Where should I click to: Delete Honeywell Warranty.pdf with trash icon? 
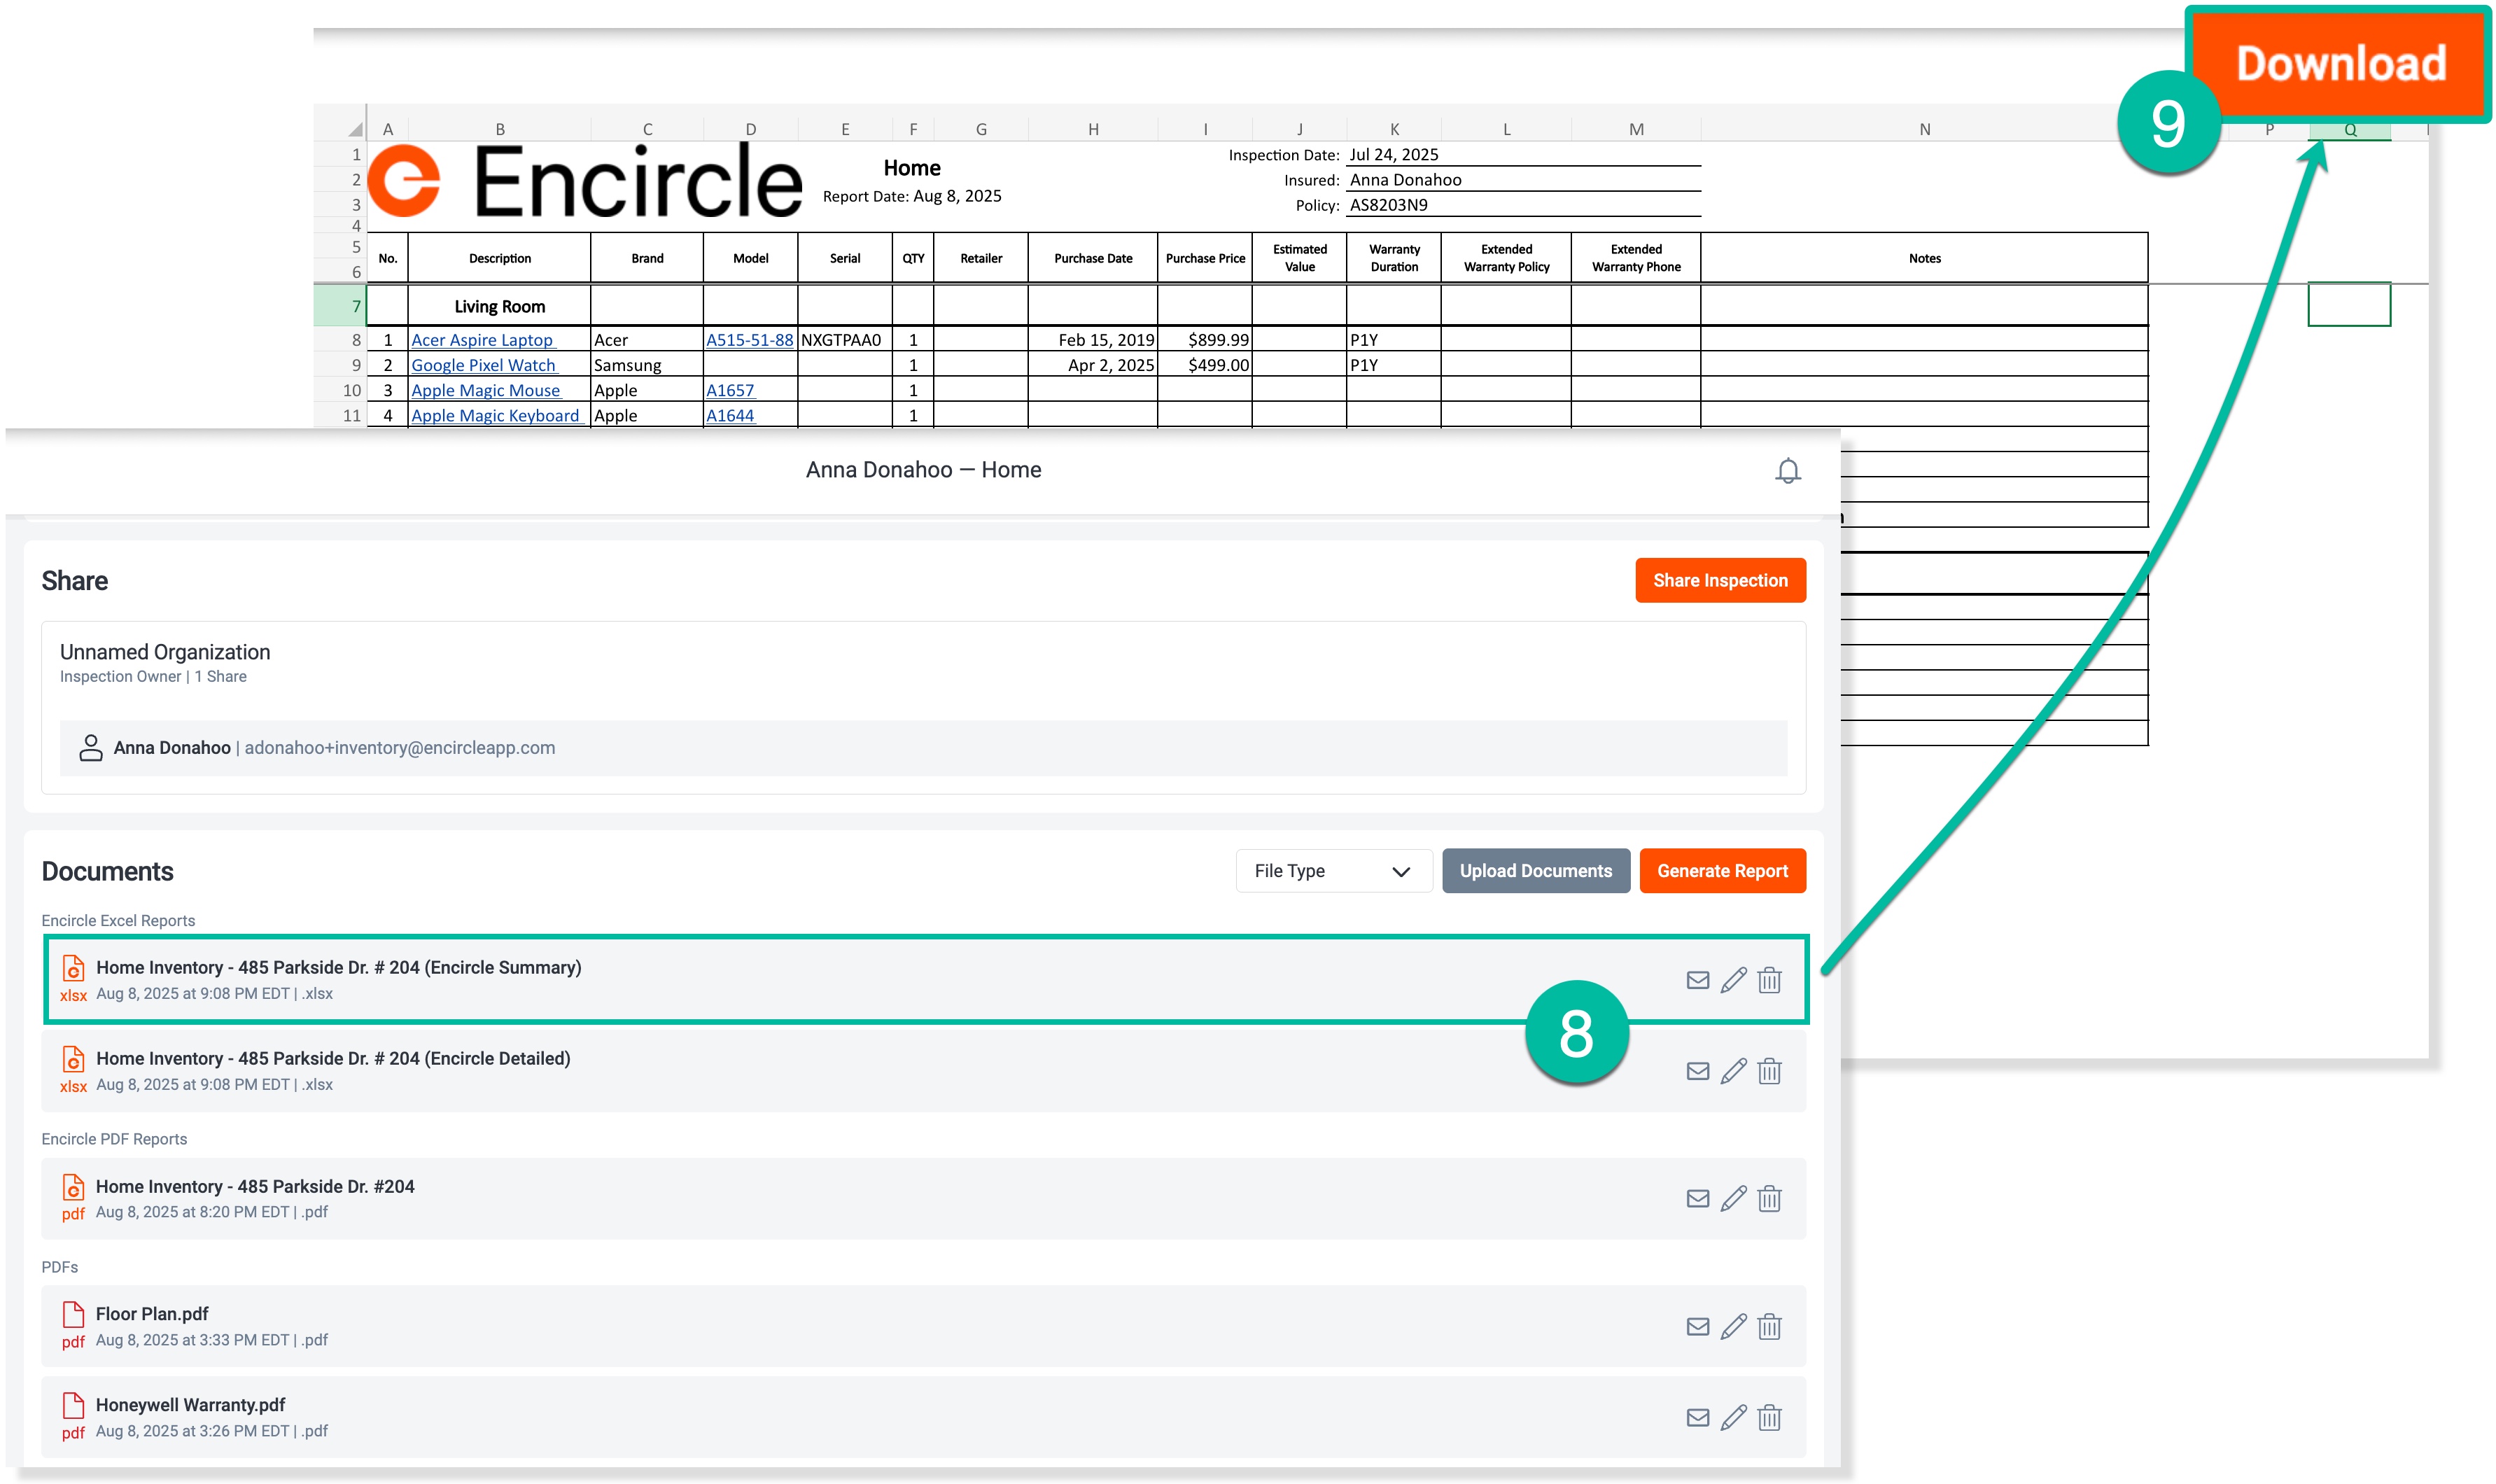point(1769,1417)
